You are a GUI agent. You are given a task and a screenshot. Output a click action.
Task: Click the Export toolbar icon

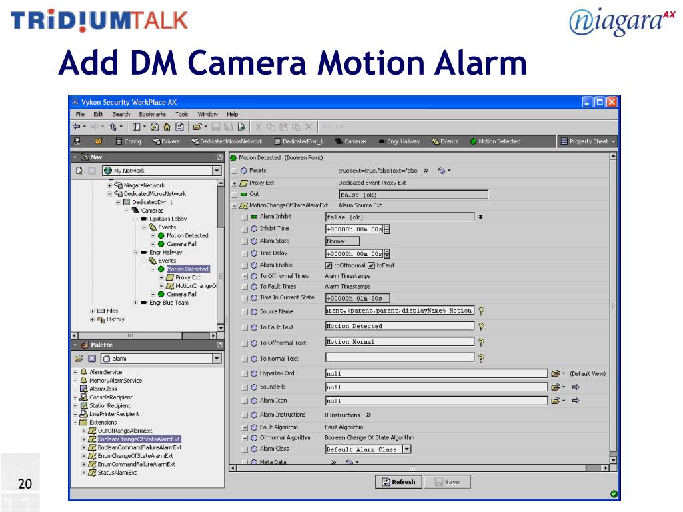241,127
